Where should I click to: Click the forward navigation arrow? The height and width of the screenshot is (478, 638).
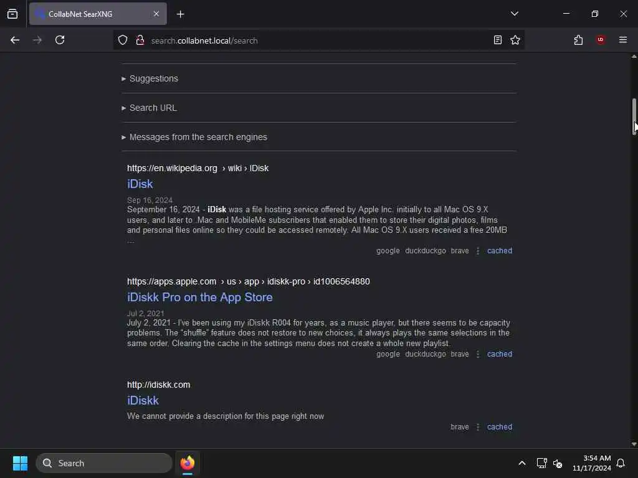pyautogui.click(x=37, y=40)
